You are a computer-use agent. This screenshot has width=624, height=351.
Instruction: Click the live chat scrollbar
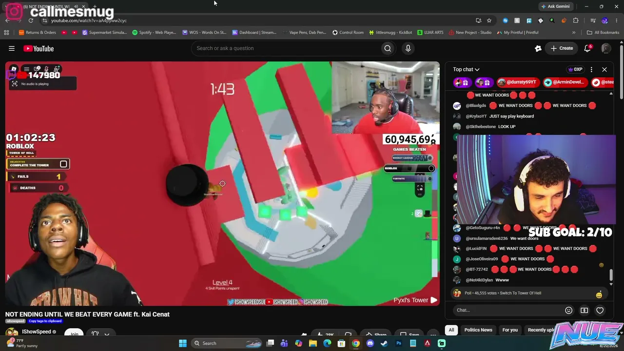pyautogui.click(x=611, y=275)
